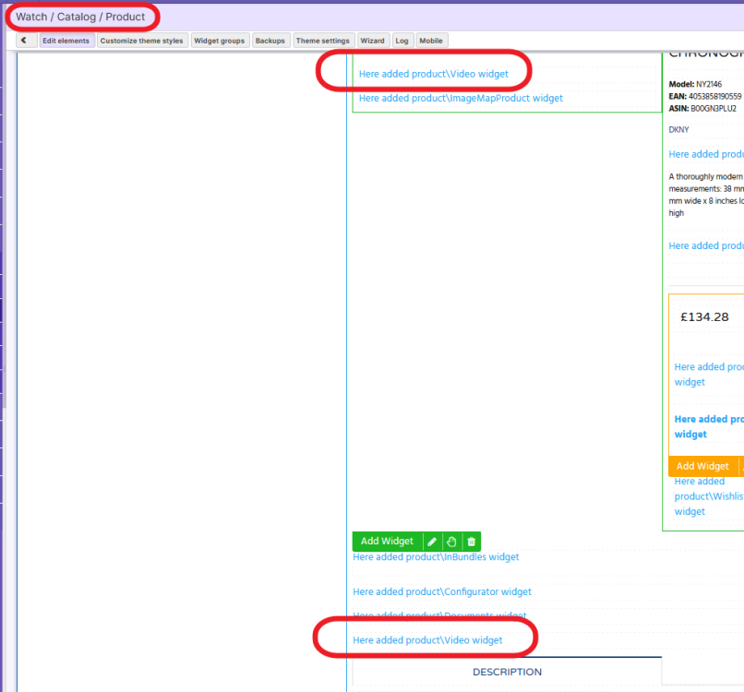Screen dimensions: 744x692
Task: Select the Edit elements toolbar button
Action: [66, 41]
